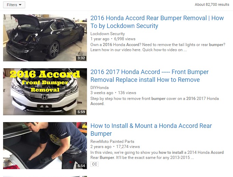233x177 pixels.
Task: Click the black Accord rear bumper thumbnail
Action: (45, 38)
